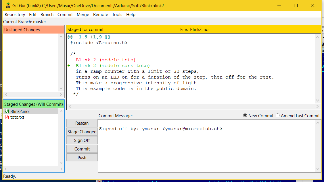Image resolution: width=324 pixels, height=182 pixels.
Task: Click the red removal icon beside toto.txt
Action: pos(7,117)
